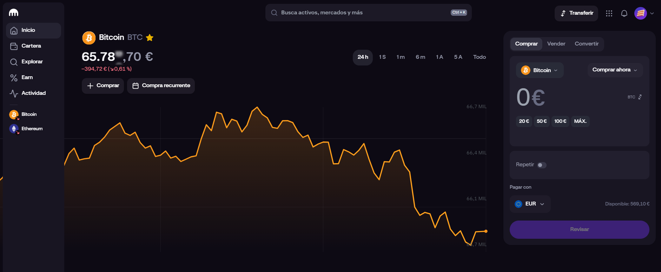The width and height of the screenshot is (661, 272).
Task: Click the Revisar button
Action: point(579,230)
